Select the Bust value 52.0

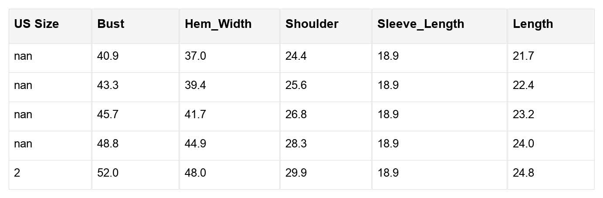point(108,173)
